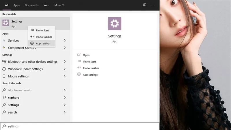Expand the Services result chevron
The height and width of the screenshot is (130, 231).
pyautogui.click(x=65, y=40)
